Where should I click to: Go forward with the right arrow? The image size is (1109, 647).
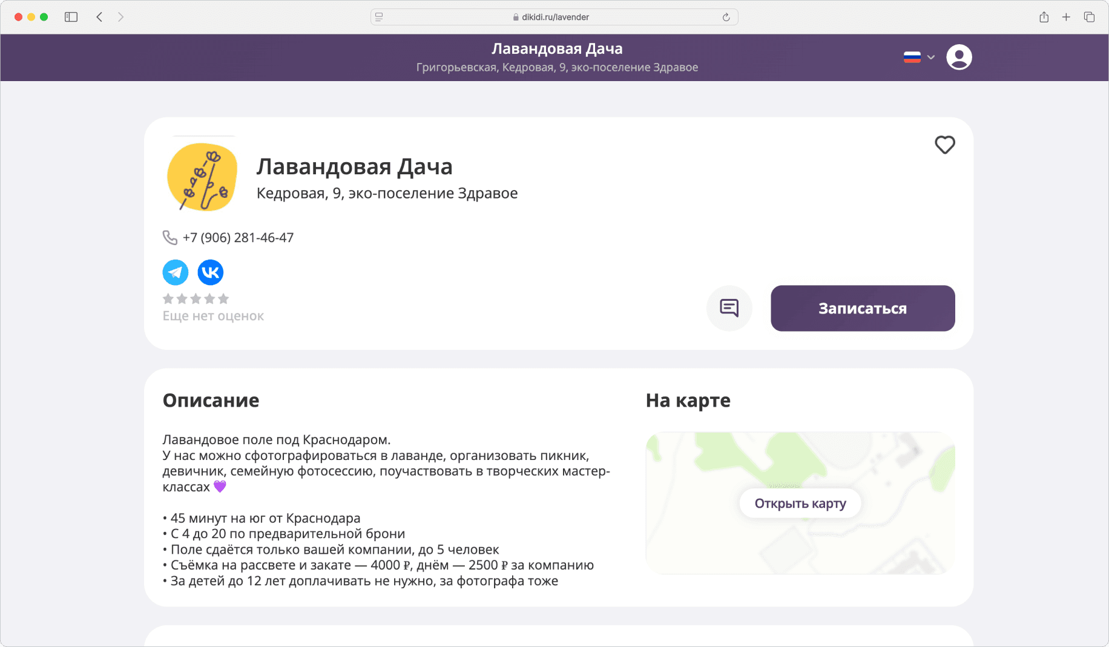point(120,17)
